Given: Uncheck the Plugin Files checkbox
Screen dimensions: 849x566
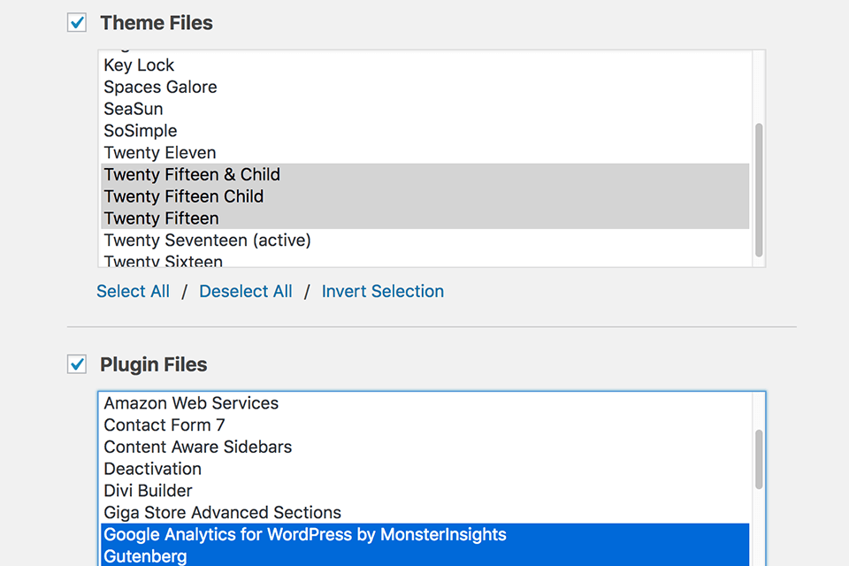Looking at the screenshot, I should [x=77, y=364].
